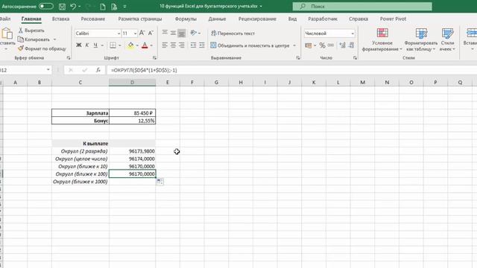Open Форматировать как таблицу menu
477x268 pixels.
pos(421,39)
